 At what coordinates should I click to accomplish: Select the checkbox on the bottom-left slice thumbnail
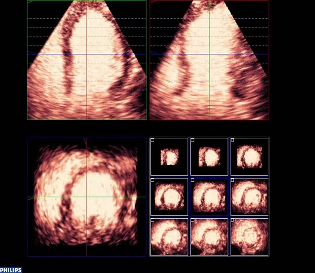point(152,220)
